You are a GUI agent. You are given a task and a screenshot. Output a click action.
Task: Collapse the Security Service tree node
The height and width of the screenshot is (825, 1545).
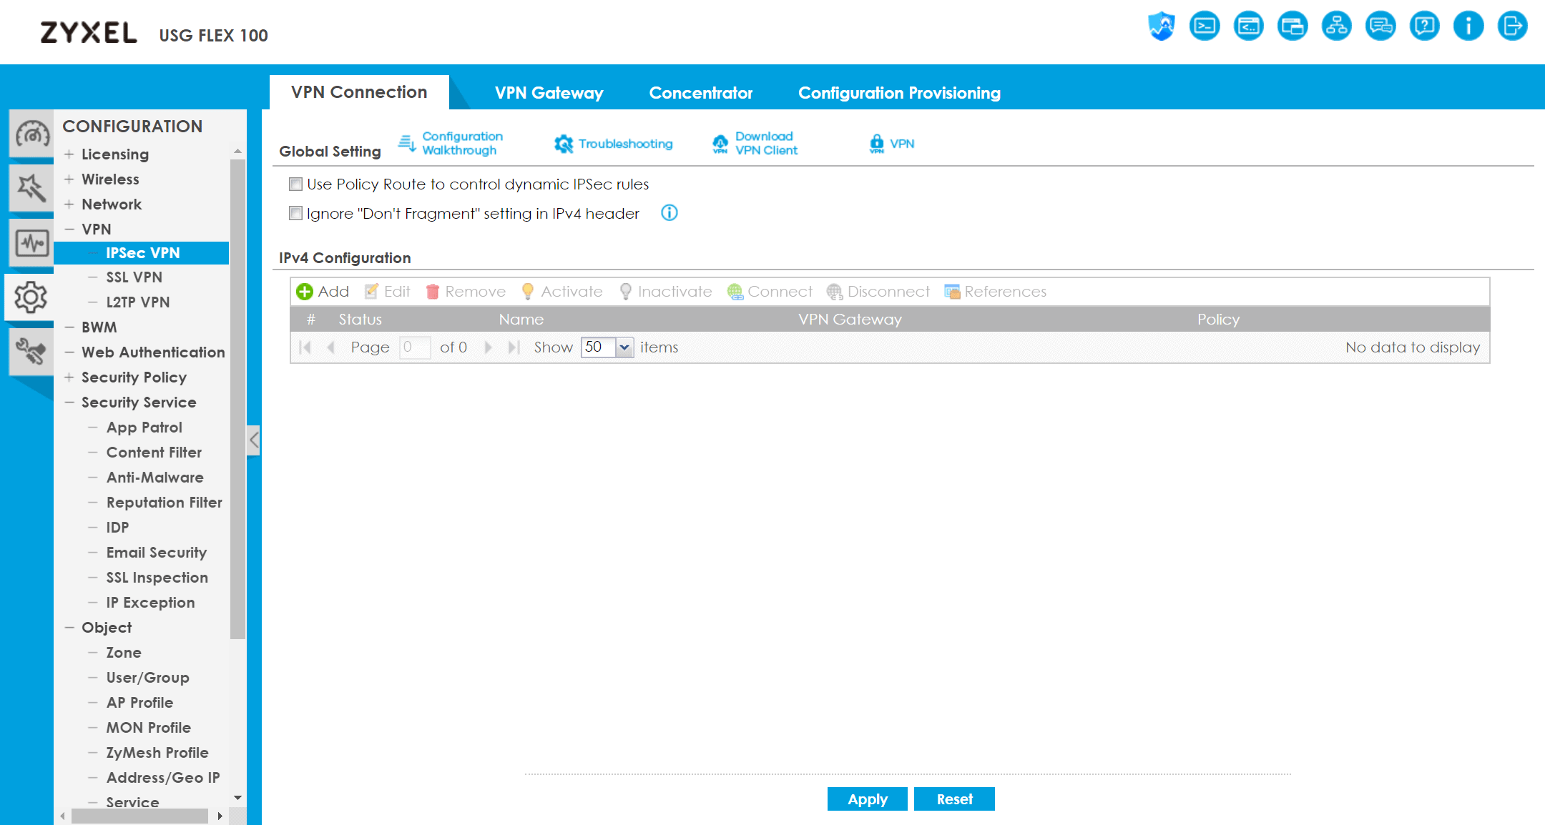[69, 402]
